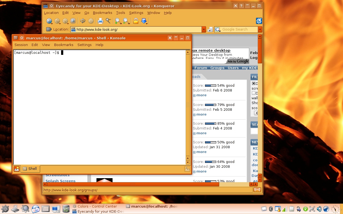Open the Konsole terminal launcher in the panel
Viewport: 343px width, 214px height.
click(x=46, y=209)
